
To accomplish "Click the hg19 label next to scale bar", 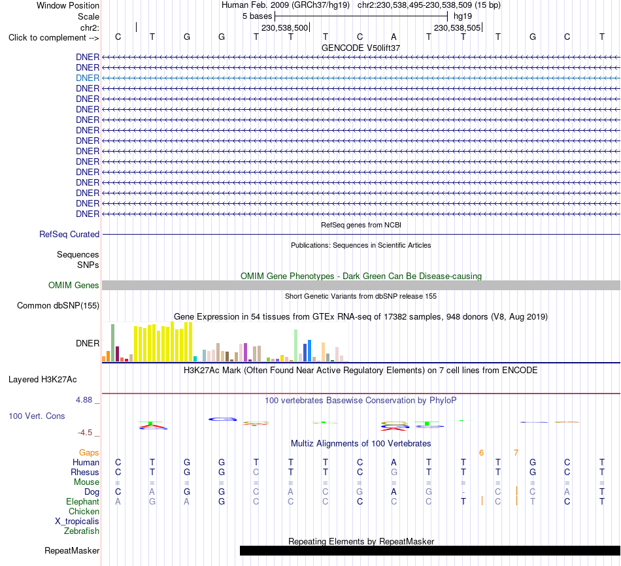I will [x=463, y=16].
